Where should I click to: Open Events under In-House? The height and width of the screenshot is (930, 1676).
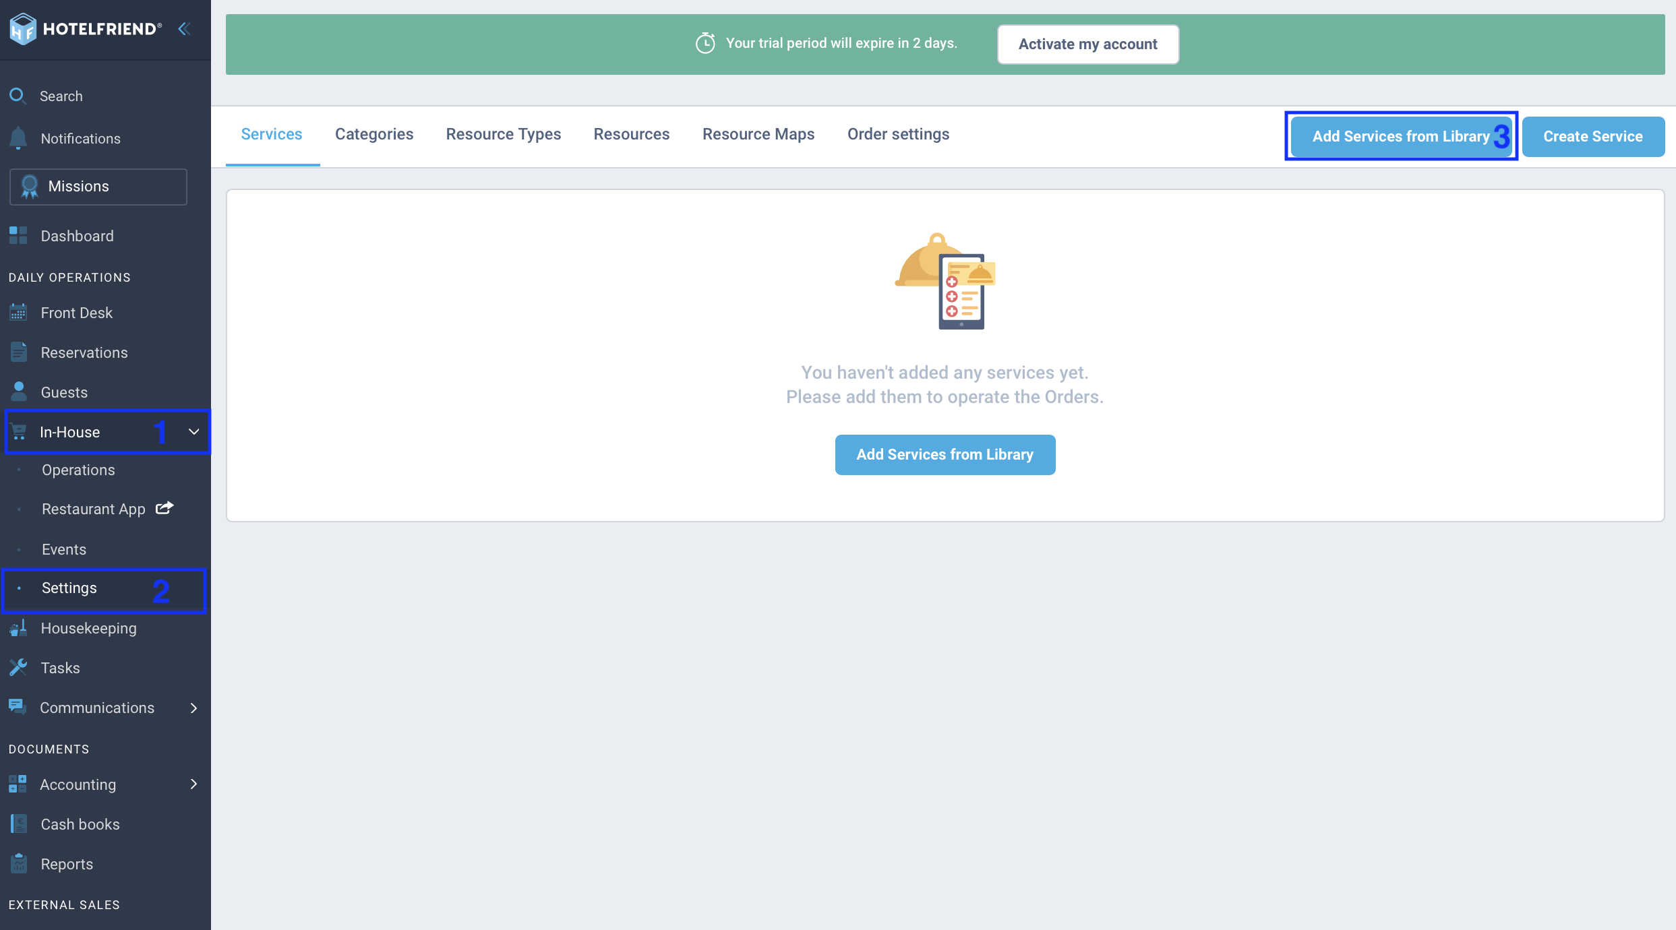(x=105, y=549)
